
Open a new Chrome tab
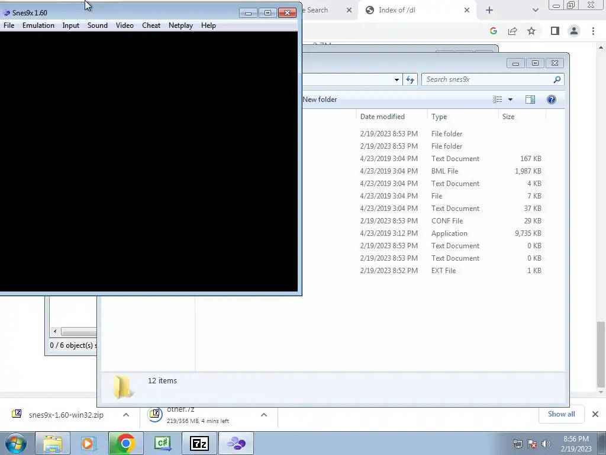pyautogui.click(x=489, y=10)
